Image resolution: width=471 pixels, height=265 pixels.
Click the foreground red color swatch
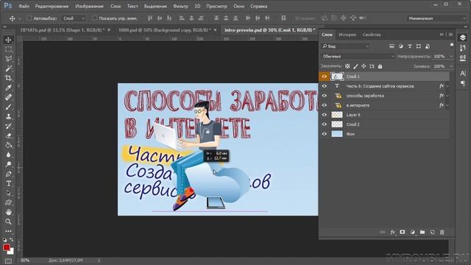pyautogui.click(x=7, y=247)
